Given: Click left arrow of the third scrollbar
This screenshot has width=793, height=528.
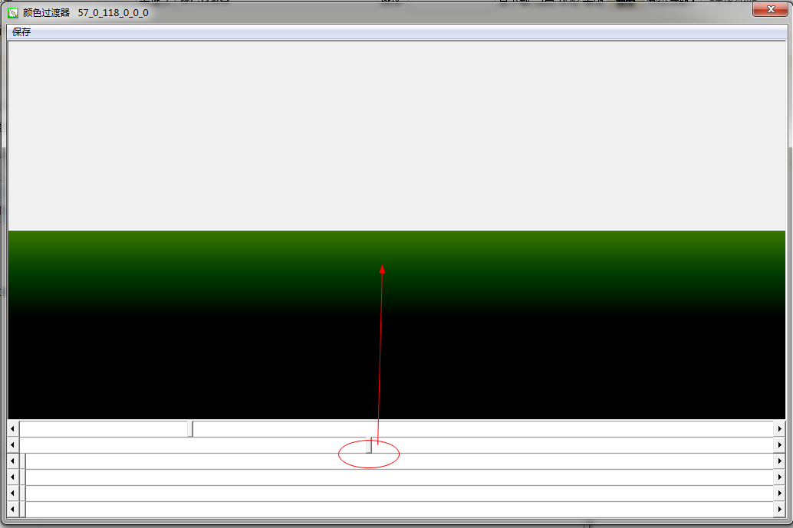Looking at the screenshot, I should pos(13,461).
